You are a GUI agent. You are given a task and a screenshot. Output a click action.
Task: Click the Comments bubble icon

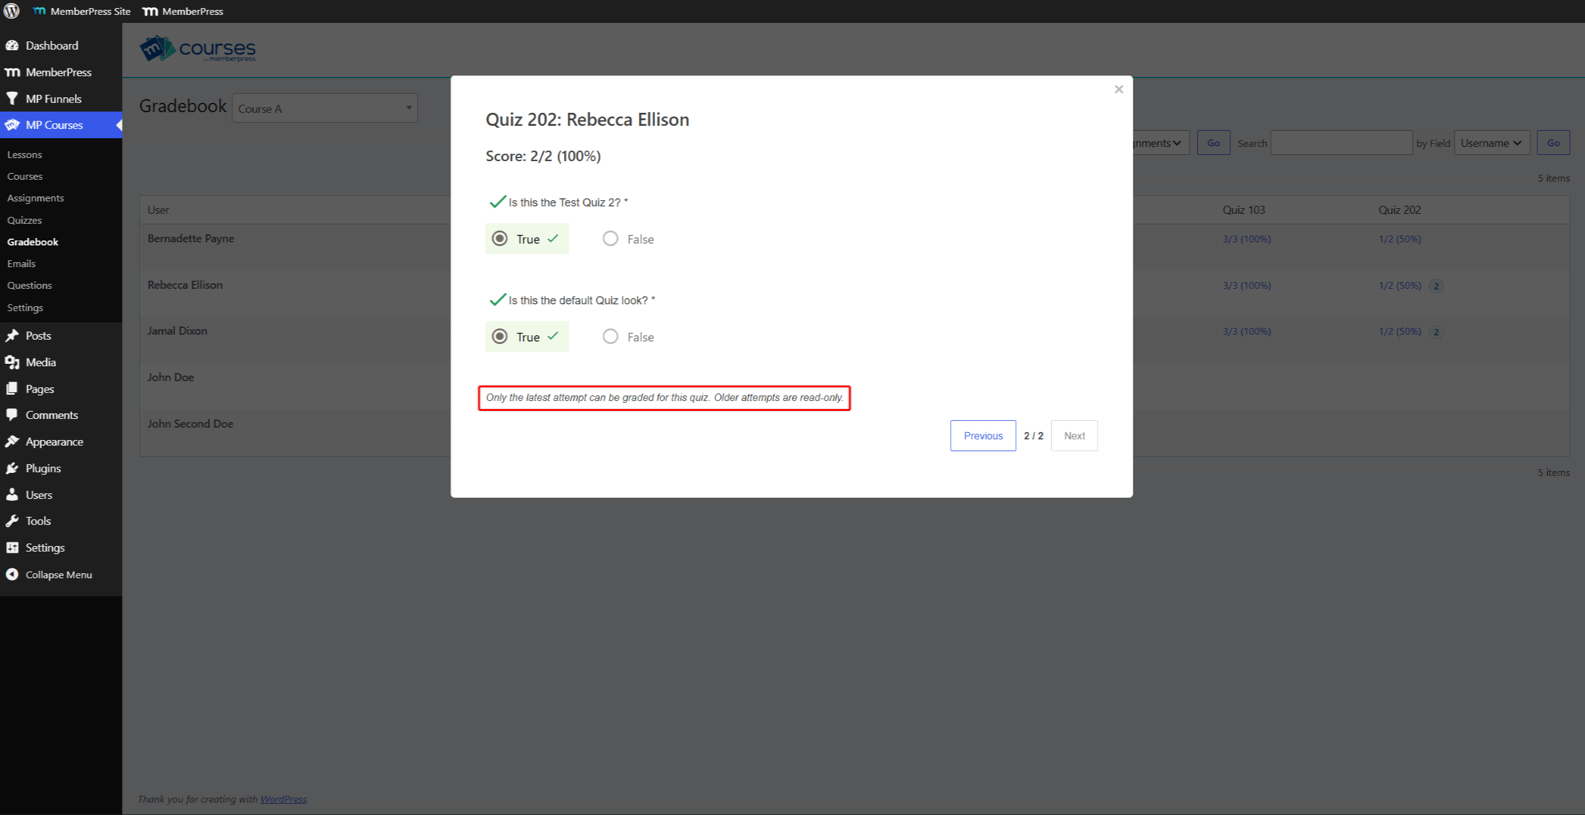(12, 415)
